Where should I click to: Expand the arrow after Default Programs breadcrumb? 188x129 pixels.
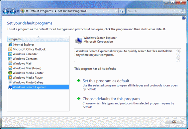pyautogui.click(x=55, y=11)
